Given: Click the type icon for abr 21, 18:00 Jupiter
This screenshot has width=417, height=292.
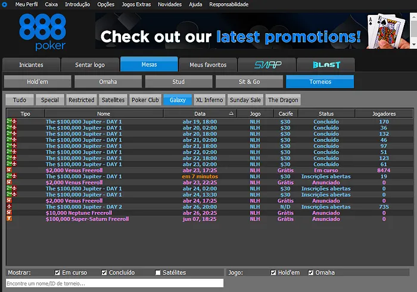Looking at the screenshot, I should 11,146.
